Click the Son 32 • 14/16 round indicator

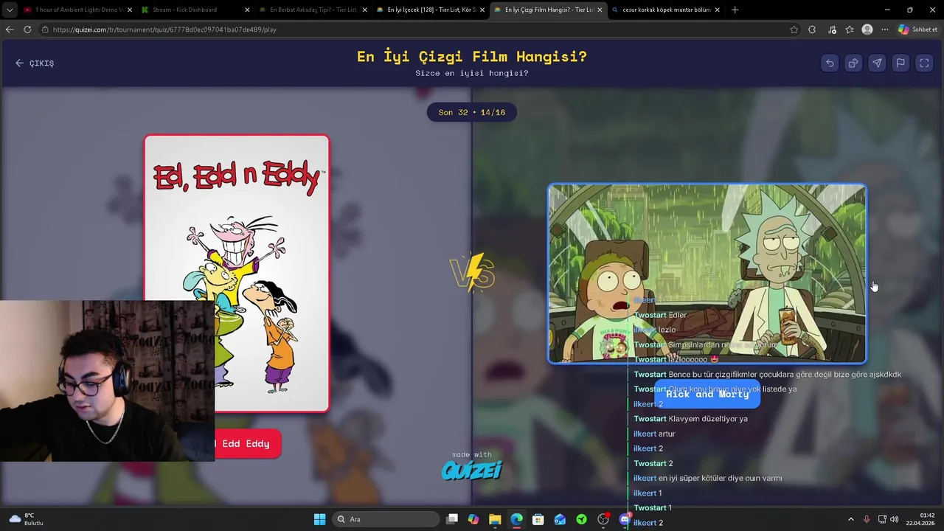point(472,112)
